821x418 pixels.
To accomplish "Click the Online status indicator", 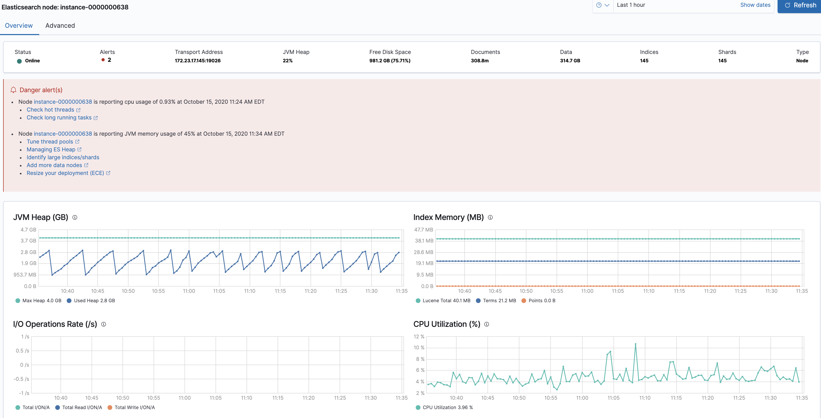I will (28, 61).
